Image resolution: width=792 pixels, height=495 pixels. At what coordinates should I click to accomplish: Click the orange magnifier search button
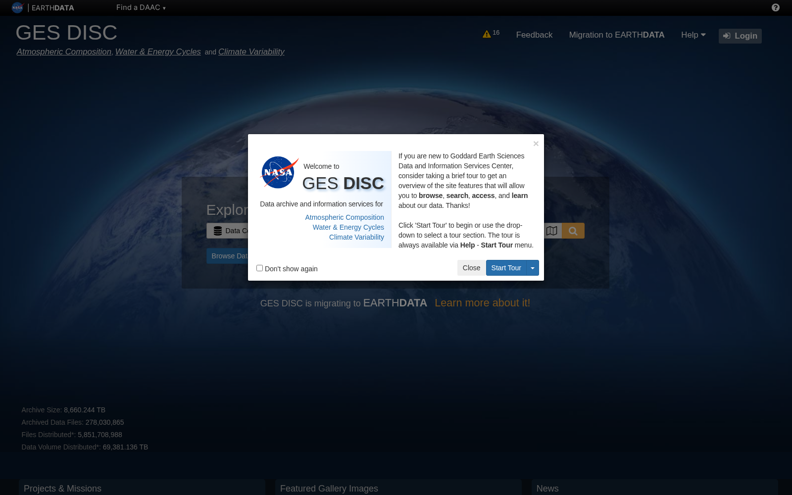[573, 231]
